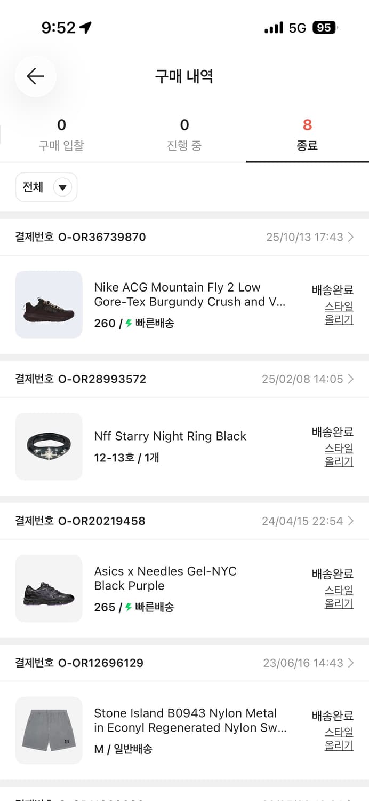Switch to the 진행 중 tab
This screenshot has height=801, width=369.
point(184,133)
